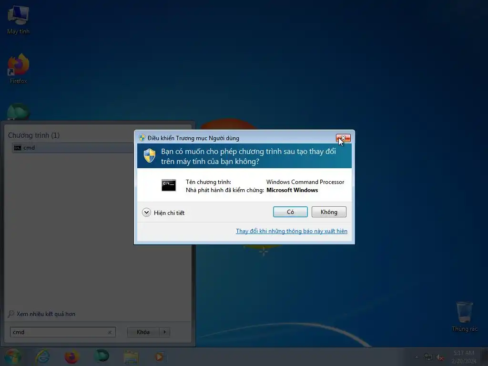Click Windows Command Processor program name
This screenshot has height=366, width=488.
305,182
